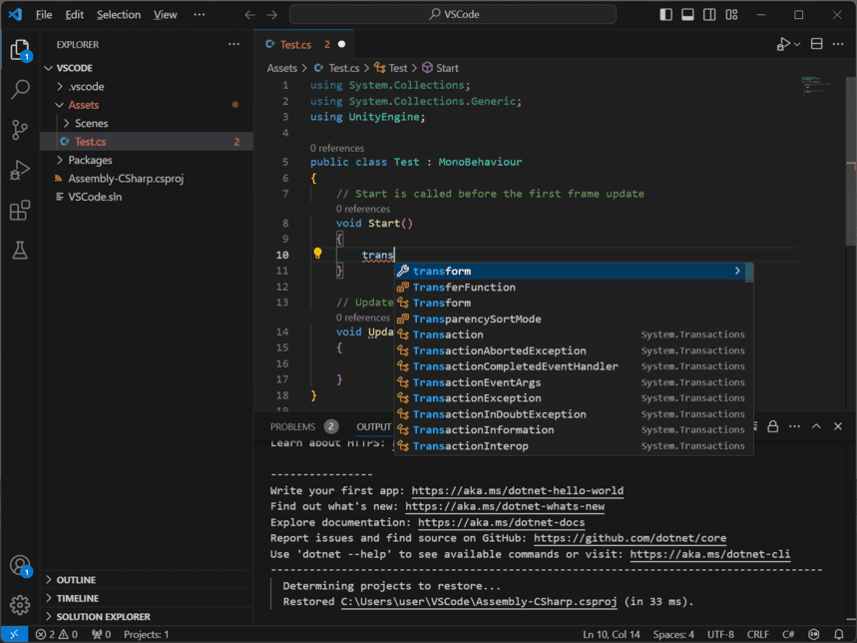This screenshot has height=643, width=857.
Task: Open notifications bell in status bar
Action: pyautogui.click(x=838, y=634)
